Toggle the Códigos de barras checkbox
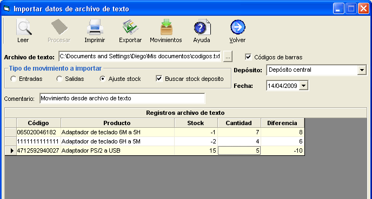 tap(248, 57)
